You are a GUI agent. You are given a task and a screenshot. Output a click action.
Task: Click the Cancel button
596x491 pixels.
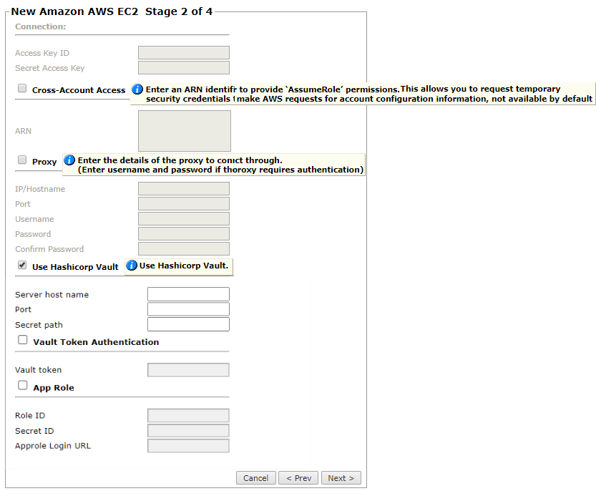pyautogui.click(x=256, y=478)
